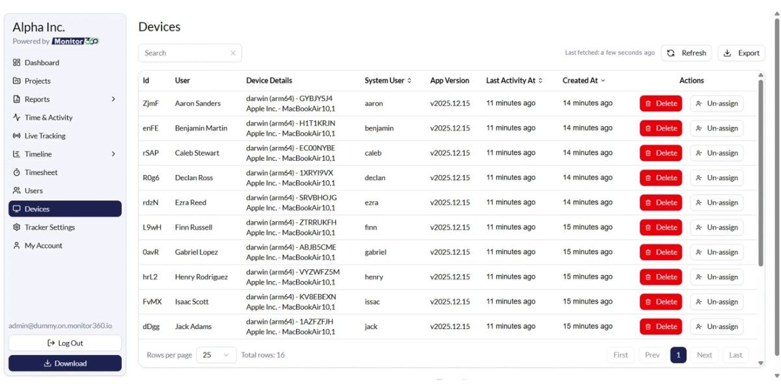Click the My Account person icon
This screenshot has width=781, height=389.
[17, 245]
